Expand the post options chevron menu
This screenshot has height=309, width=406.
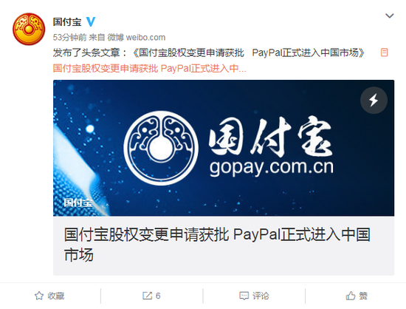[x=390, y=16]
